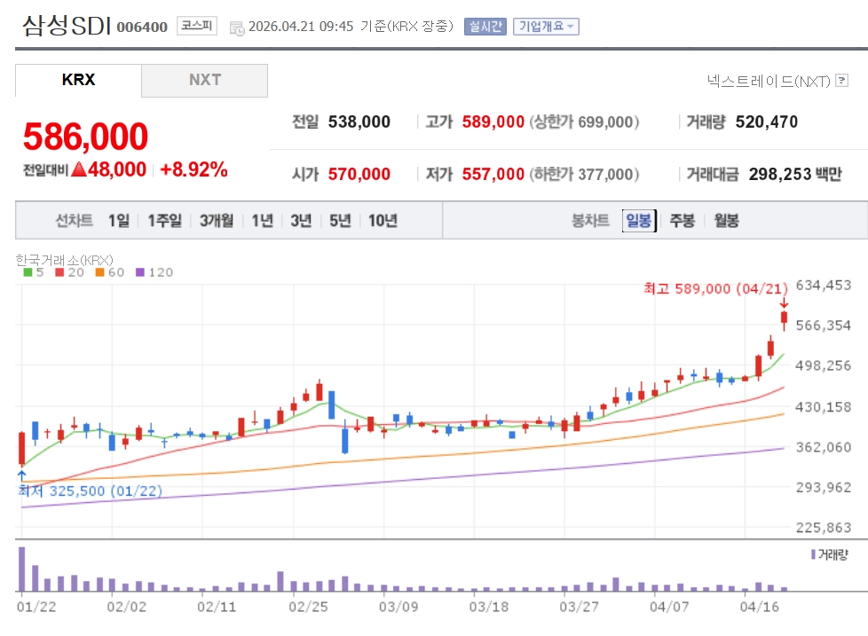Screen dimensions: 868x636
Task: Click the red 최고 arrow marker on chart
Action: (x=784, y=303)
